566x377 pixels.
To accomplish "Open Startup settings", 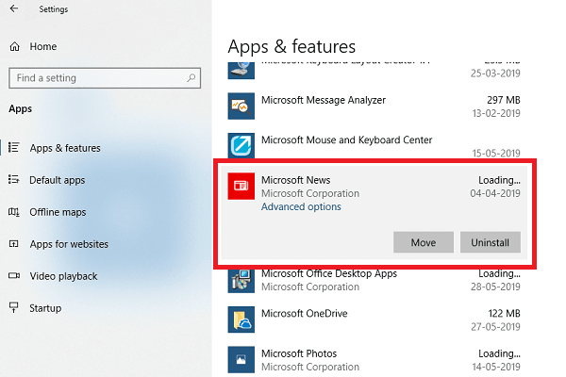I will [45, 308].
